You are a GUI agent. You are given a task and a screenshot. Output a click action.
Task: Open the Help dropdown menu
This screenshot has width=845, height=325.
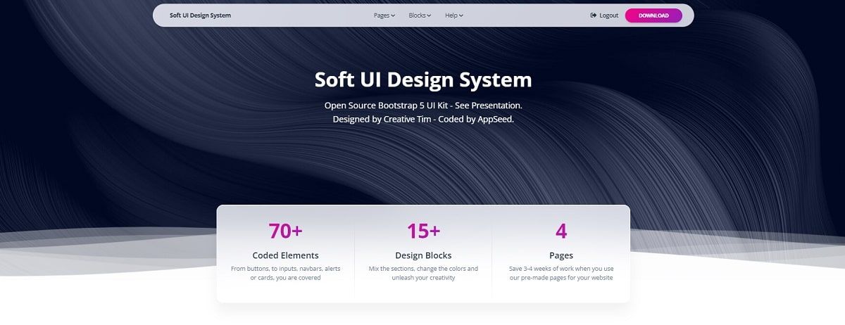pos(454,15)
